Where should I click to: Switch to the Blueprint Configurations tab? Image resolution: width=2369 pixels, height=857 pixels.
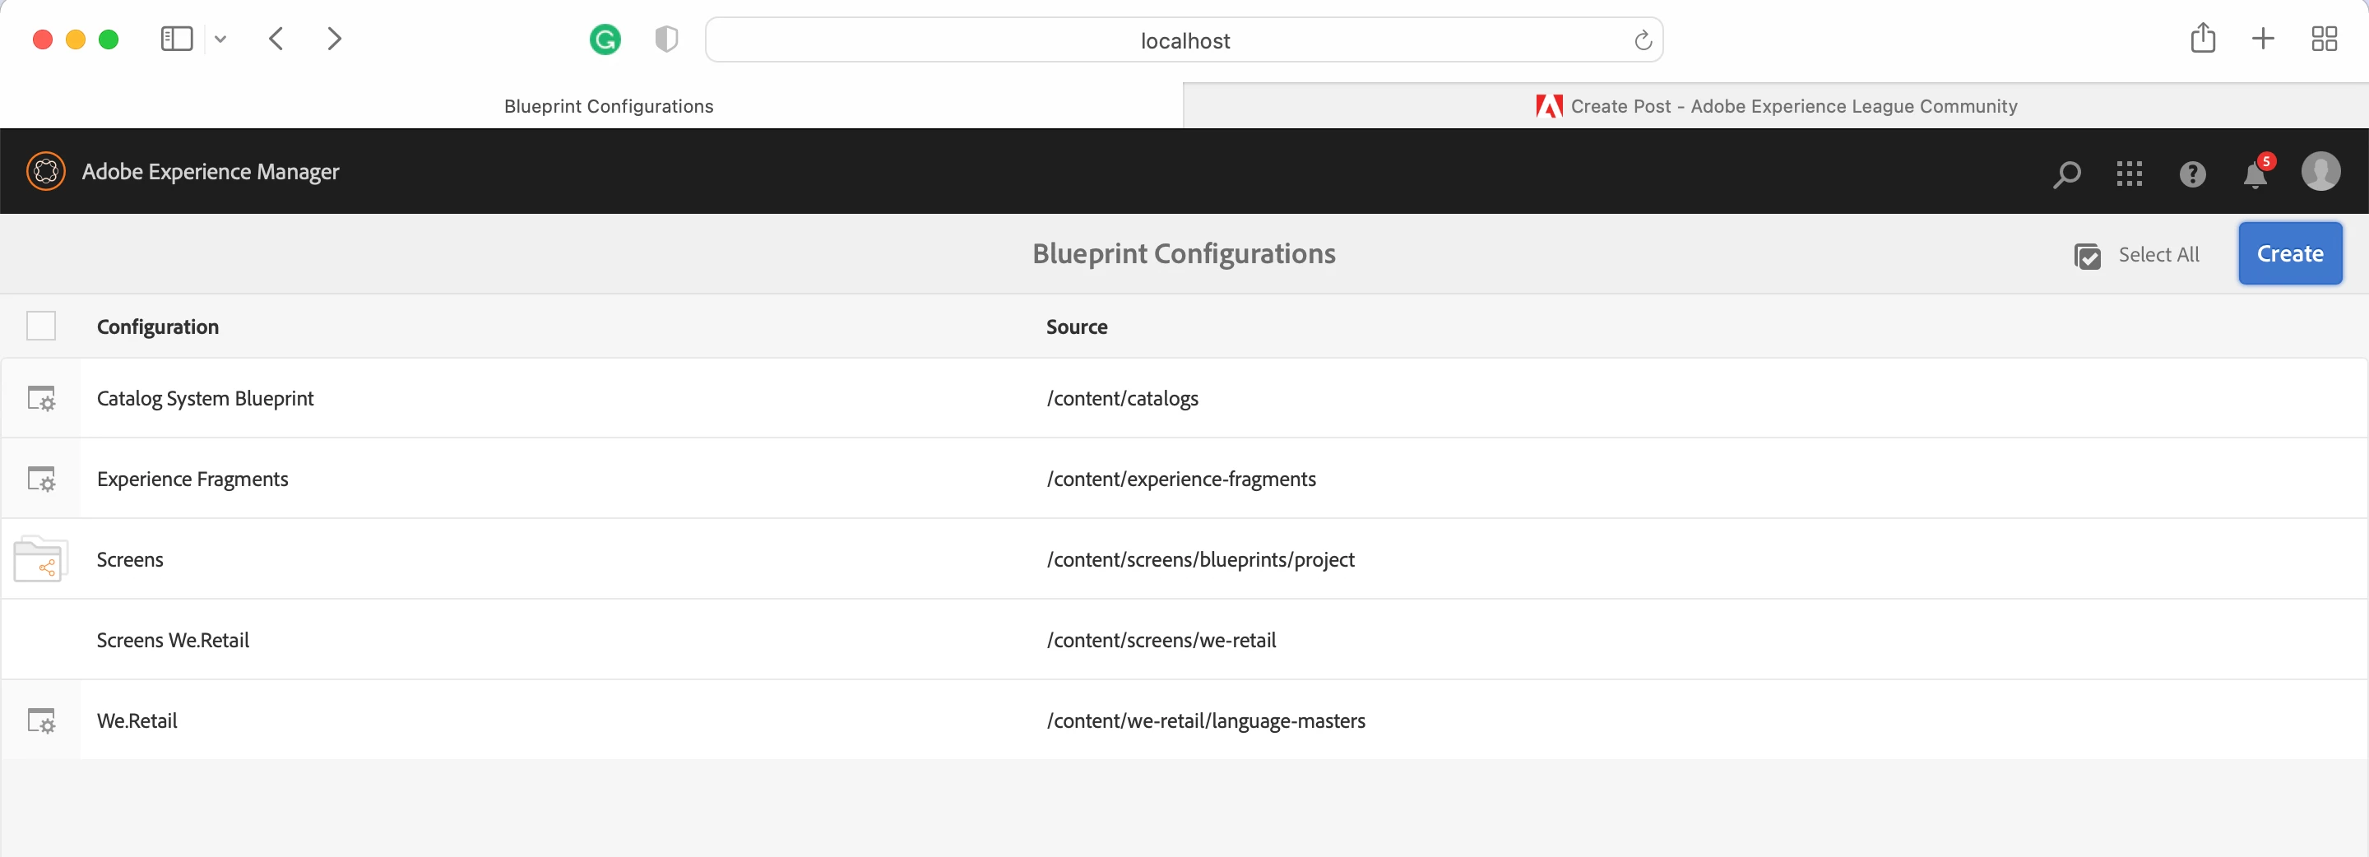(591, 107)
